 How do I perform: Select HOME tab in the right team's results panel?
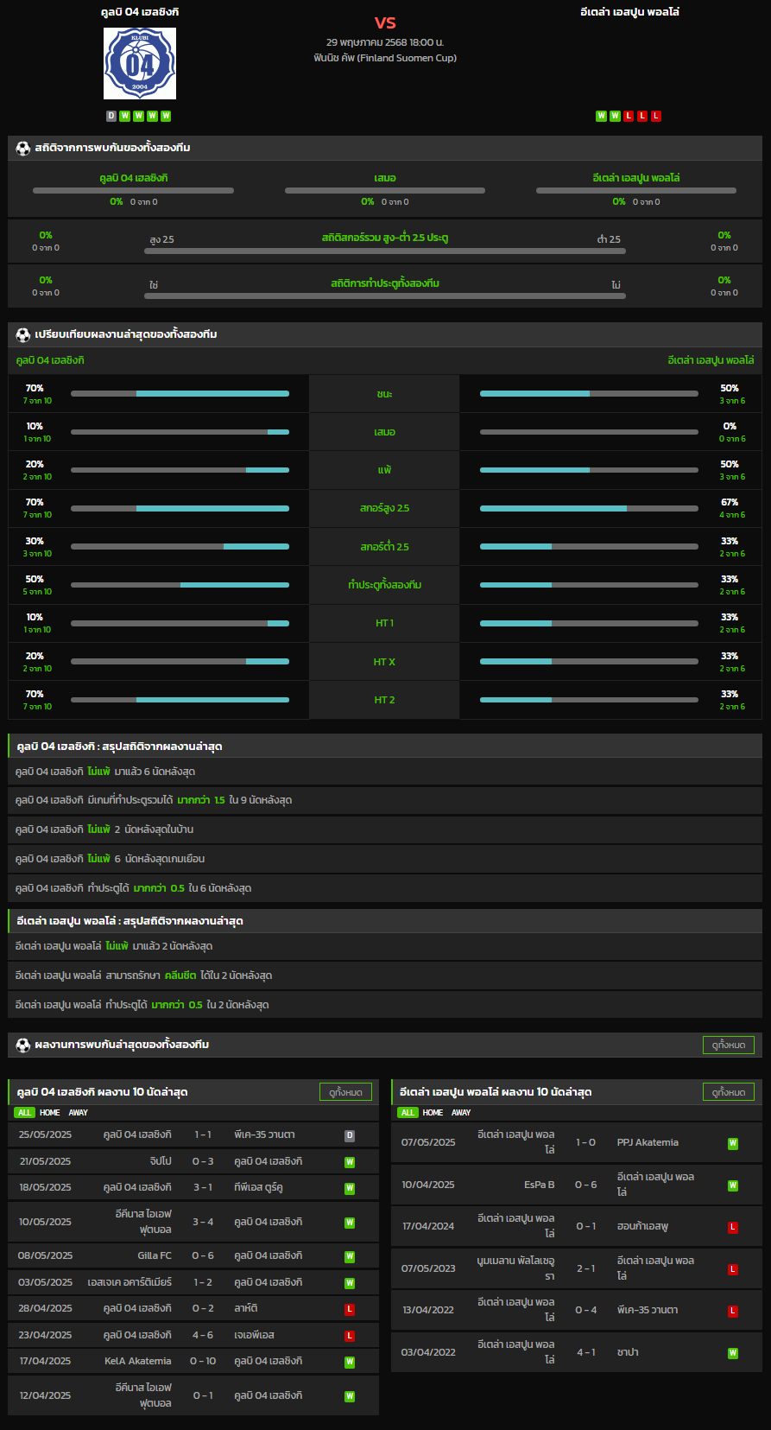click(433, 1113)
